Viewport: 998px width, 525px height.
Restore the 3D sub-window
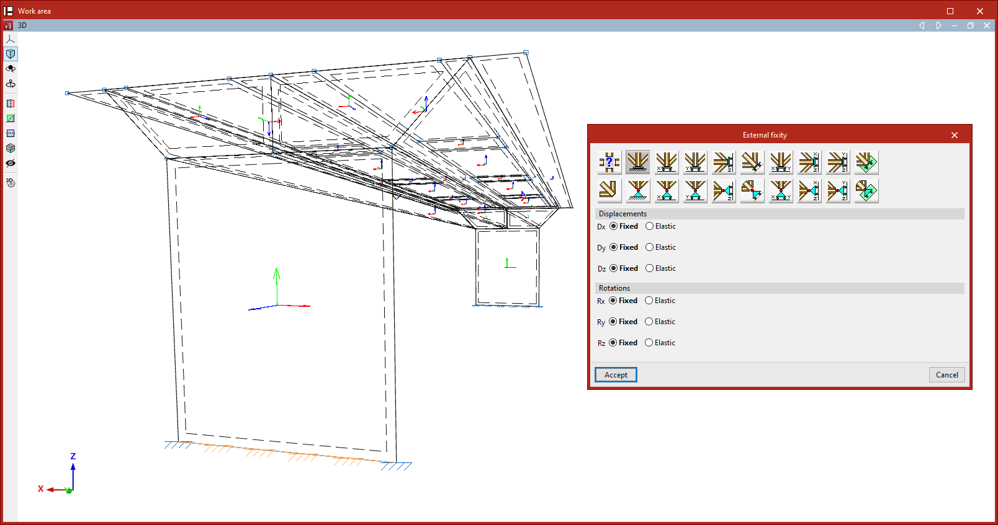tap(971, 25)
